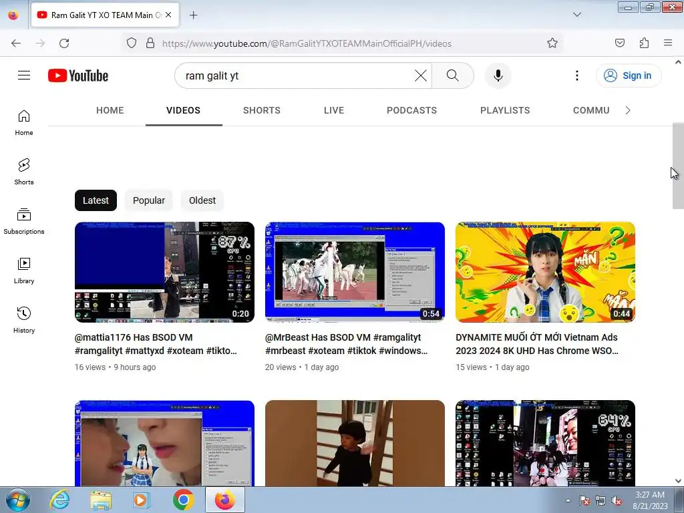The height and width of the screenshot is (513, 684).
Task: Go back with the browser back arrow
Action: 16,43
